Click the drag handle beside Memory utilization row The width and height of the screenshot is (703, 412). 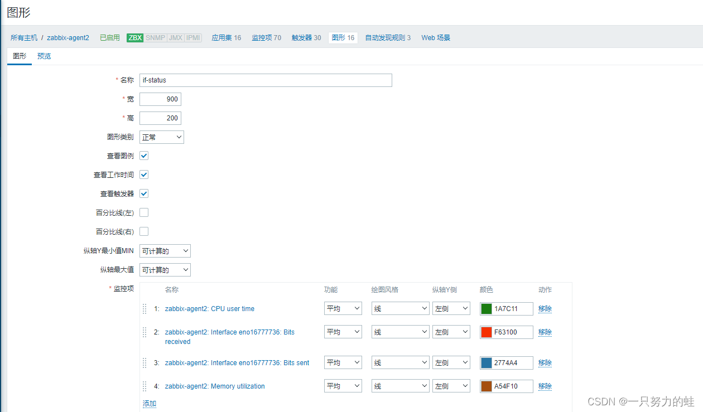[x=145, y=386]
